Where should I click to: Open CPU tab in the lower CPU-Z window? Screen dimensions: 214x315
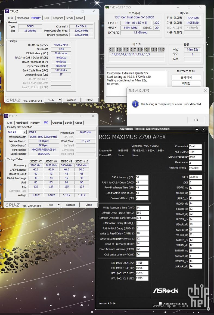[10, 123]
